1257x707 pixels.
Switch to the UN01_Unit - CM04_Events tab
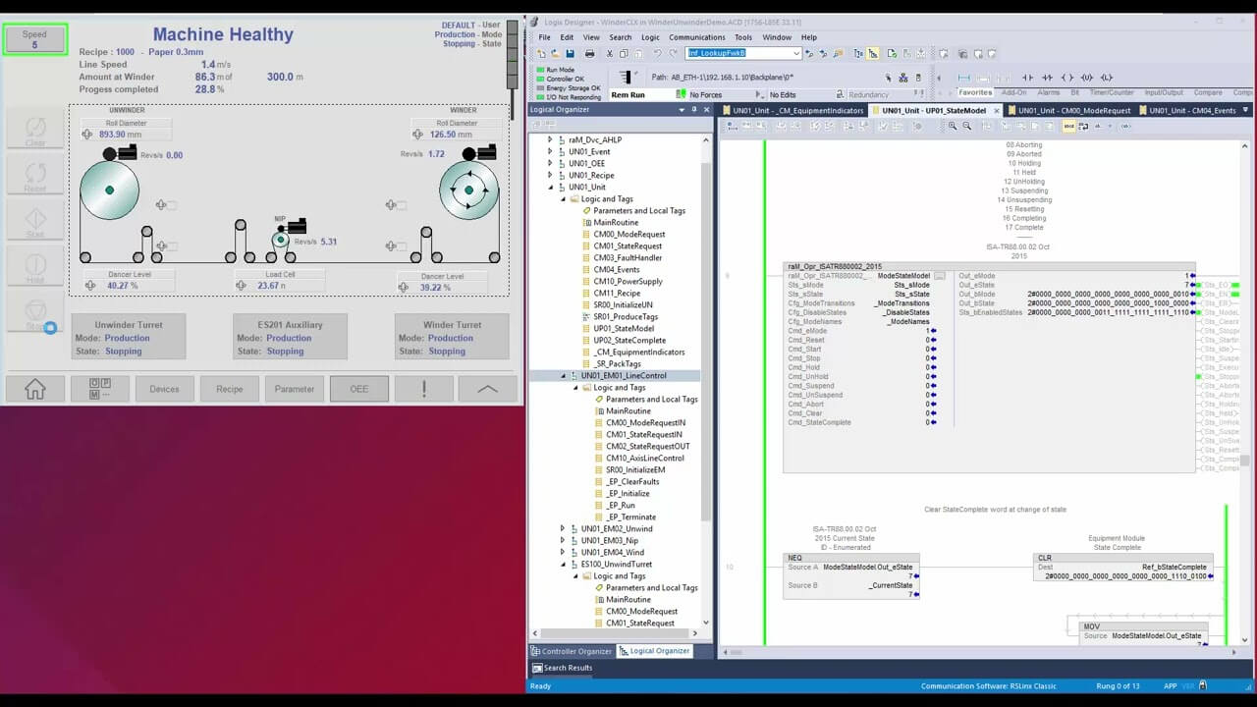[x=1193, y=111]
